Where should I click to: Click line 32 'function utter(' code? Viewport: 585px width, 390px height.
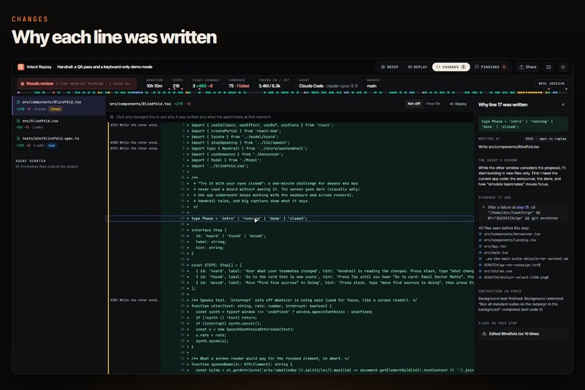click(x=261, y=306)
